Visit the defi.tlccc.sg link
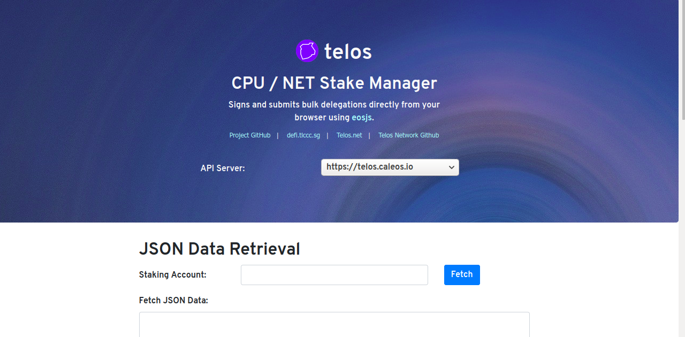This screenshot has width=685, height=337. pyautogui.click(x=303, y=135)
